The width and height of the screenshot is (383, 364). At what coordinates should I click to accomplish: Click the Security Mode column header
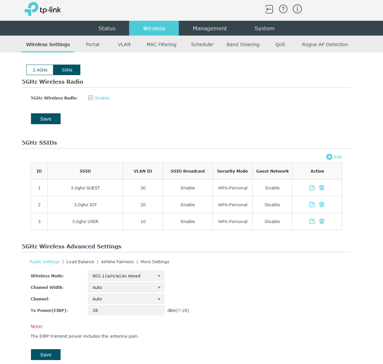click(233, 171)
